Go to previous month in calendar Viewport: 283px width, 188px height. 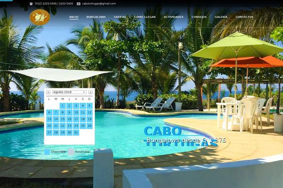tap(48, 92)
